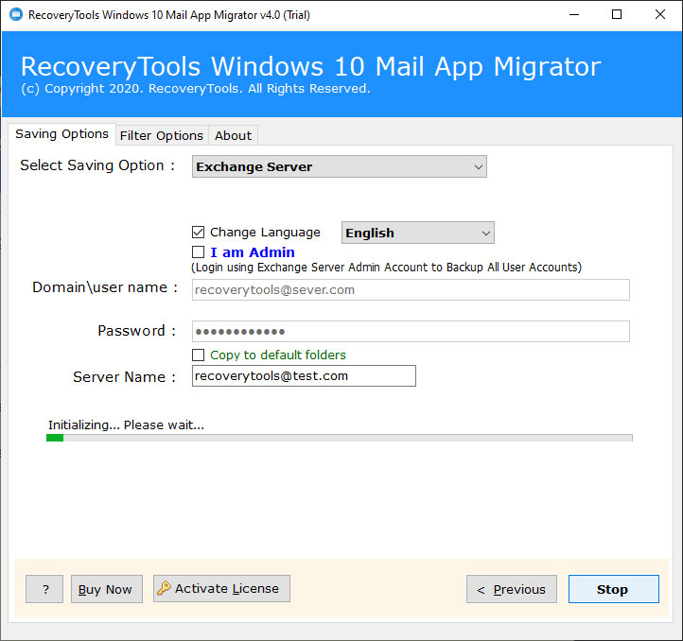Stop the migration with the Stop button
Screen dimensions: 683x641
(614, 589)
